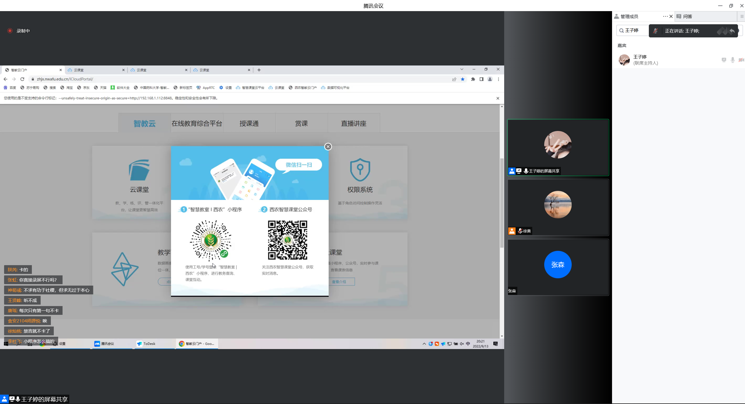745x404 pixels.
Task: Toggle the bookmark star in address bar
Action: click(463, 79)
